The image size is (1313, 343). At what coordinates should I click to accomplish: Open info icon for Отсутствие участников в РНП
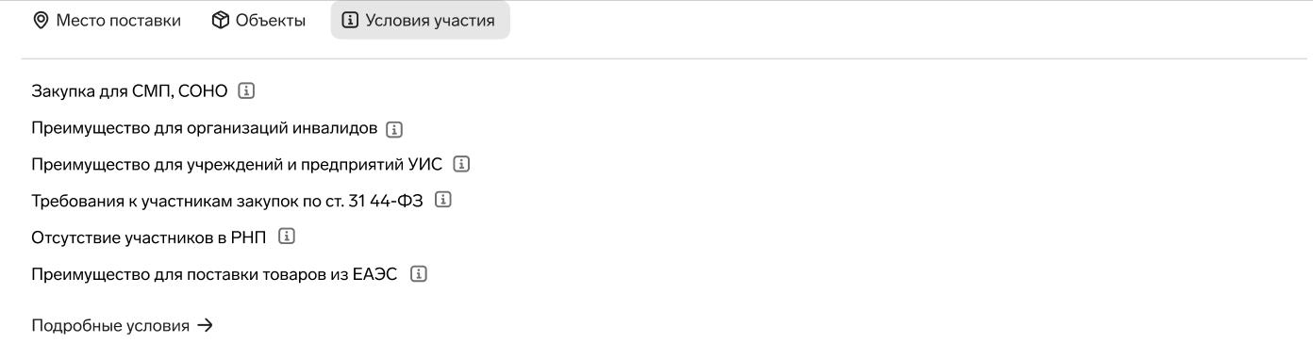287,237
